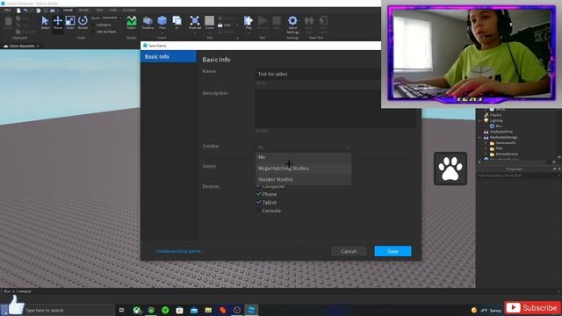This screenshot has height=316, width=562.
Task: Click the New file icon in quick access bar
Action: [x=18, y=11]
